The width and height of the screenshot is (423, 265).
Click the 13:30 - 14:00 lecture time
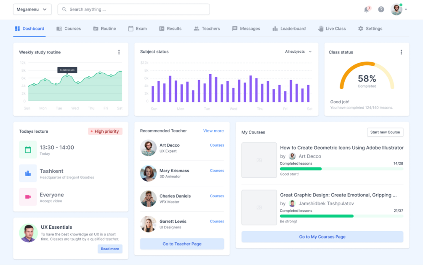coord(57,147)
